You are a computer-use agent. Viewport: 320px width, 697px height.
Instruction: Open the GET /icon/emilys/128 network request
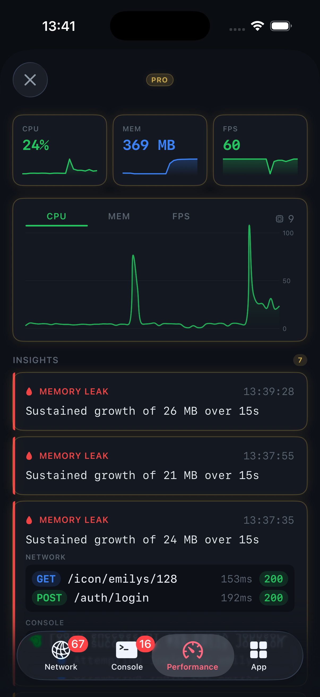pos(160,579)
